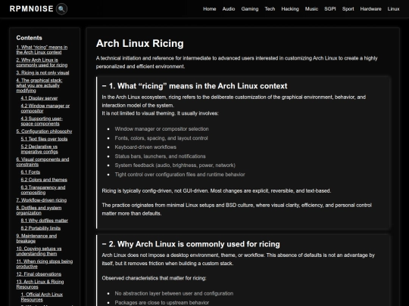Screen dimensions: 409x306
Task: Click text Observed characteristics that matter for ricing
Action: click(x=154, y=278)
